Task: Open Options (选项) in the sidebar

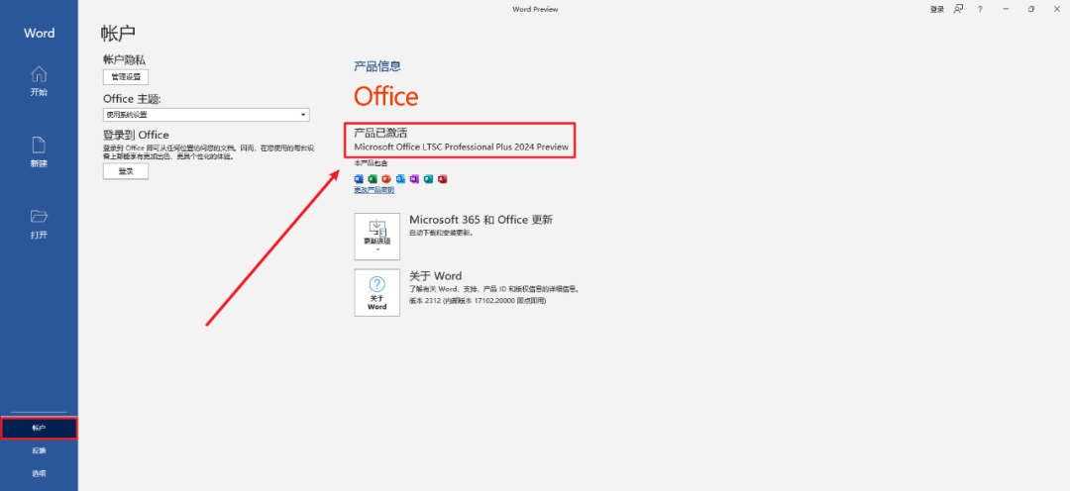Action: pyautogui.click(x=39, y=472)
